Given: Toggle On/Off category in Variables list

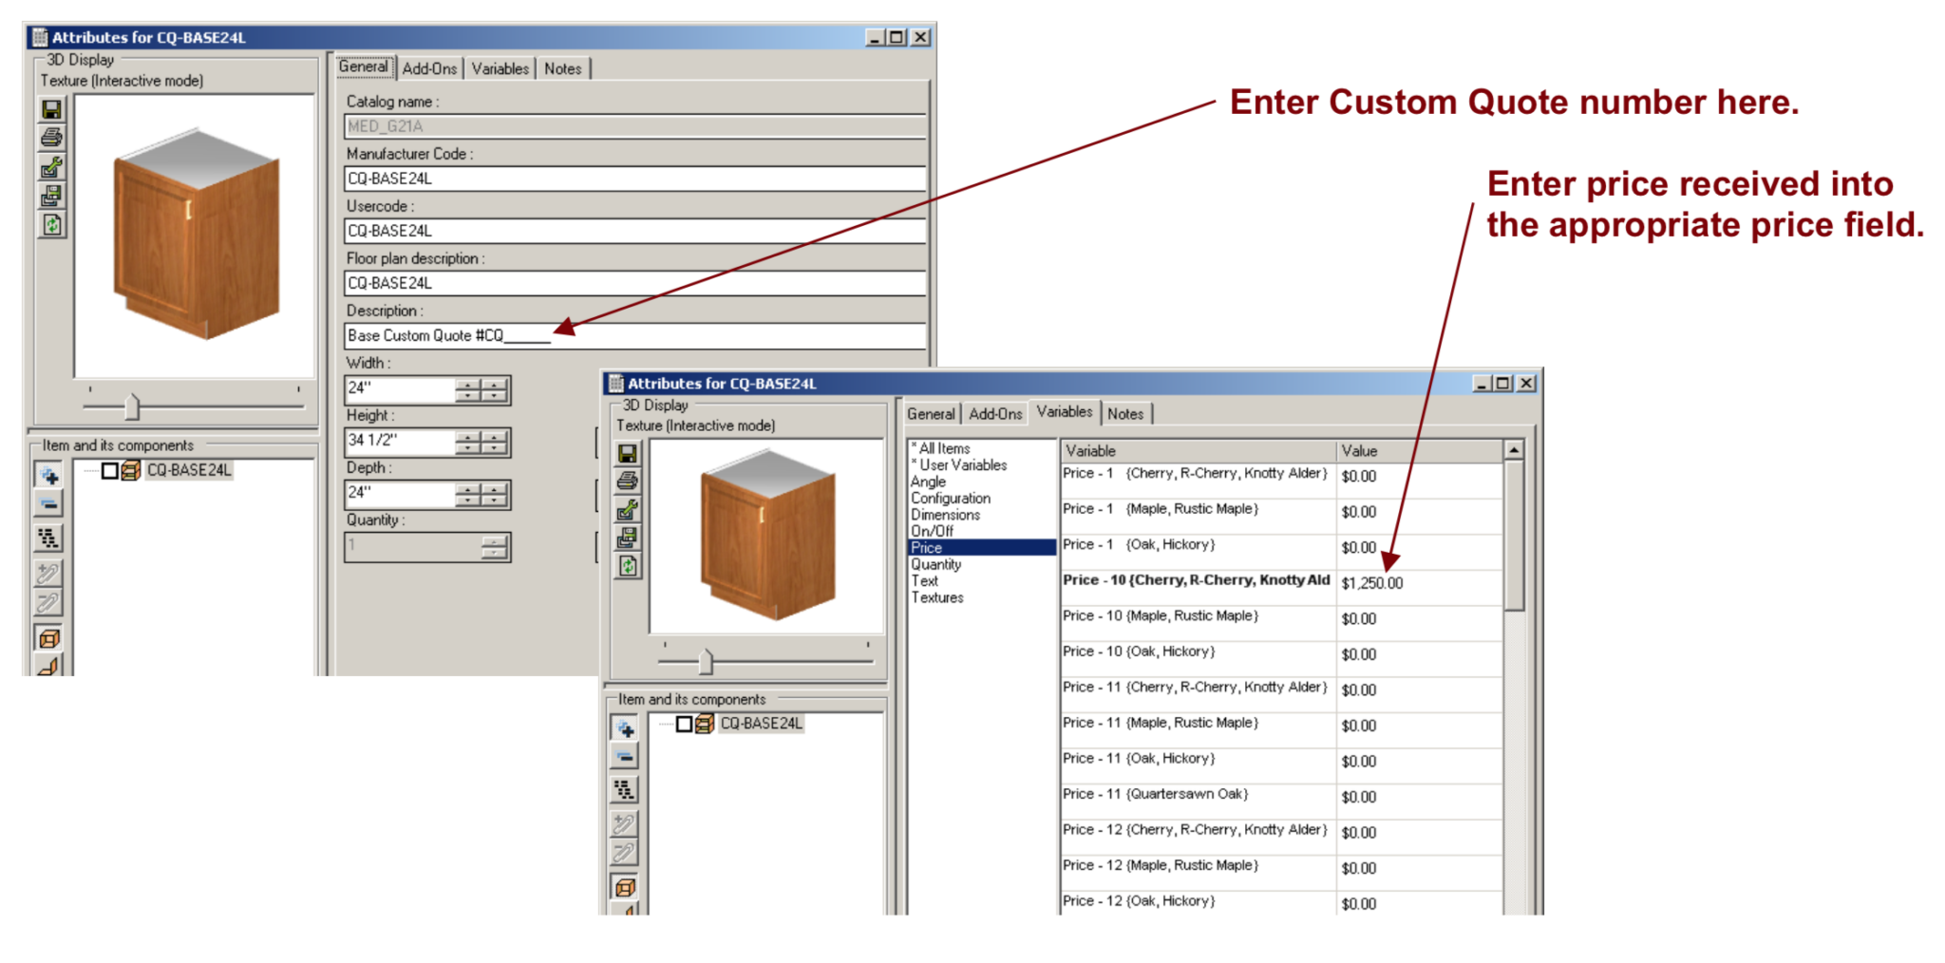Looking at the screenshot, I should click(932, 531).
